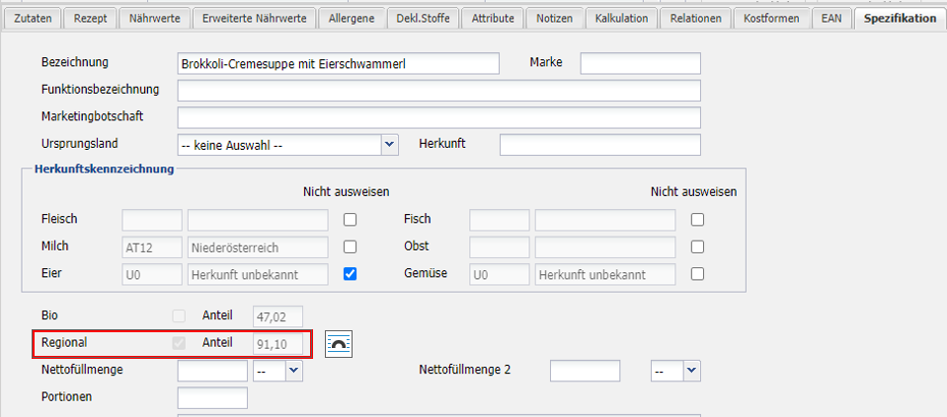
Task: Click the Funktionsbezeichnung input field
Action: pyautogui.click(x=438, y=92)
